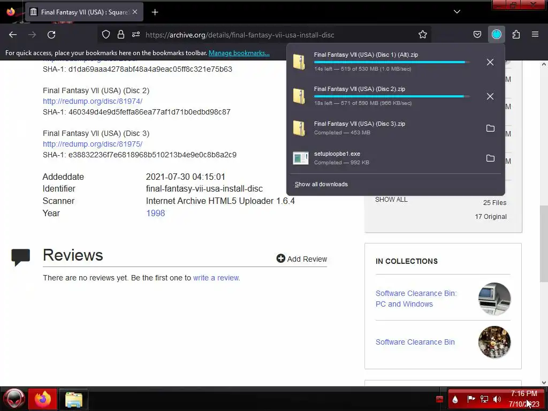Click Firefox taskbar icon
This screenshot has height=411, width=548.
pyautogui.click(x=43, y=399)
